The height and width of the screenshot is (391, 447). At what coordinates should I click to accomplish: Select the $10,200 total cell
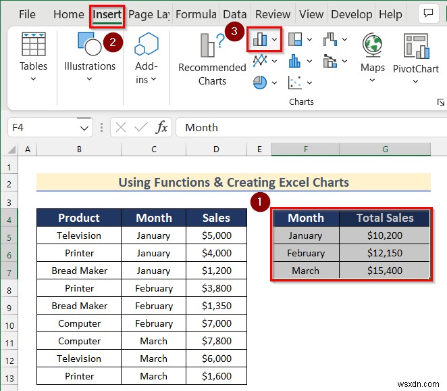(385, 235)
